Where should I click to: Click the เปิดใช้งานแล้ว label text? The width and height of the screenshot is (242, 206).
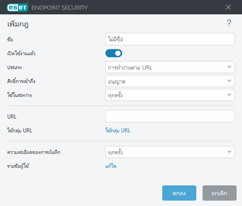pyautogui.click(x=22, y=53)
